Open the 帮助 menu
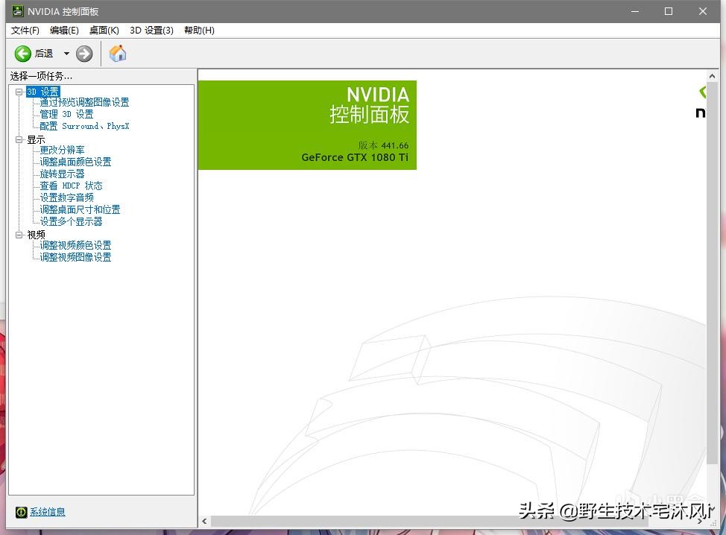Viewport: 726px width, 535px height. [198, 31]
